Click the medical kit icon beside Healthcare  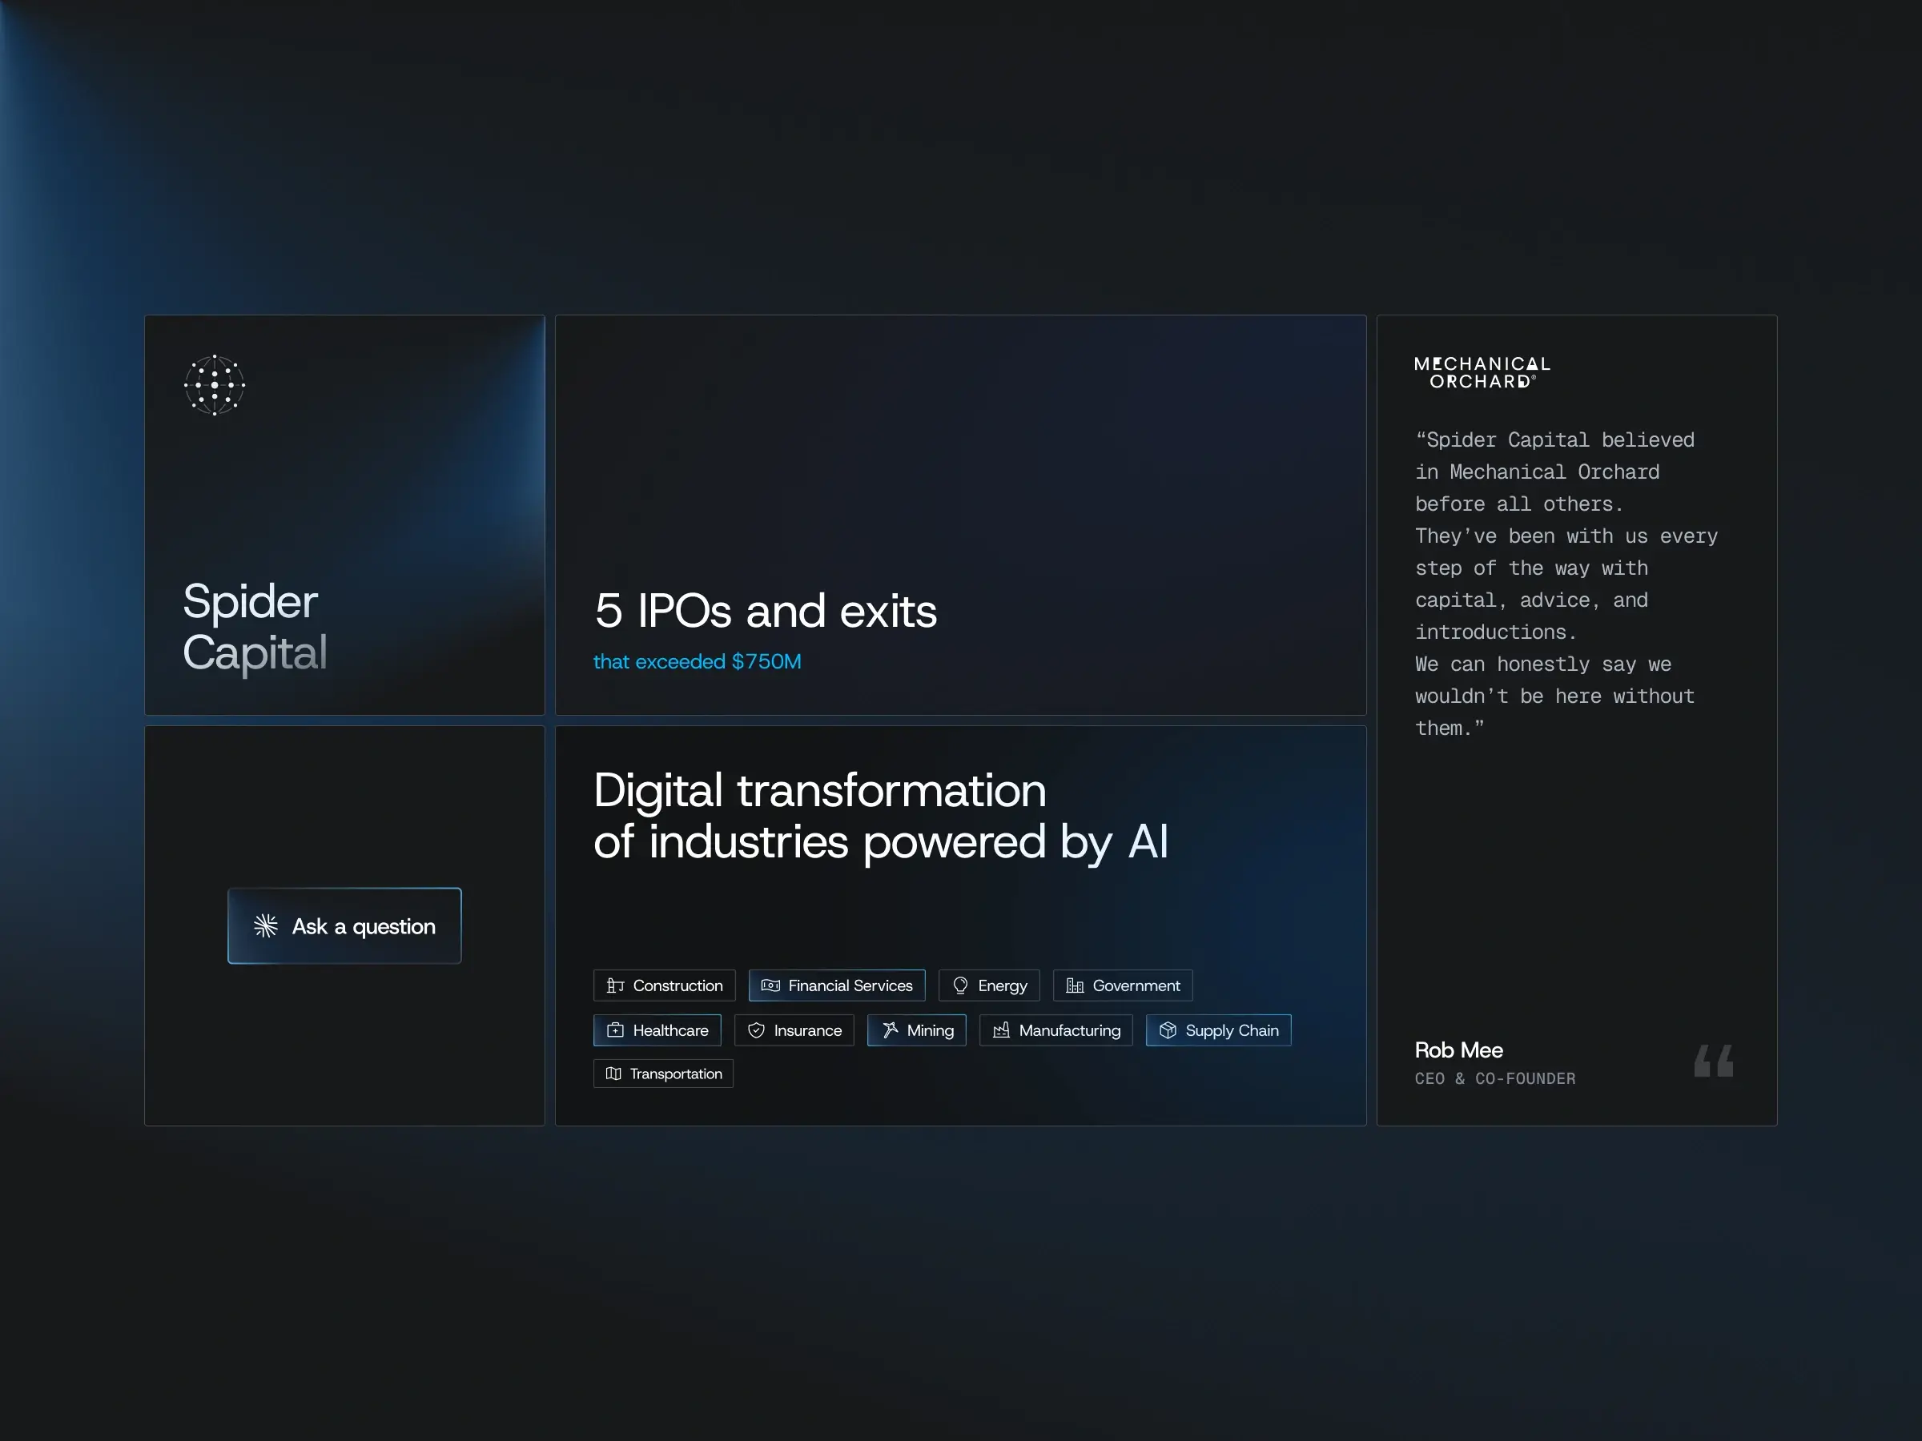(x=615, y=1030)
